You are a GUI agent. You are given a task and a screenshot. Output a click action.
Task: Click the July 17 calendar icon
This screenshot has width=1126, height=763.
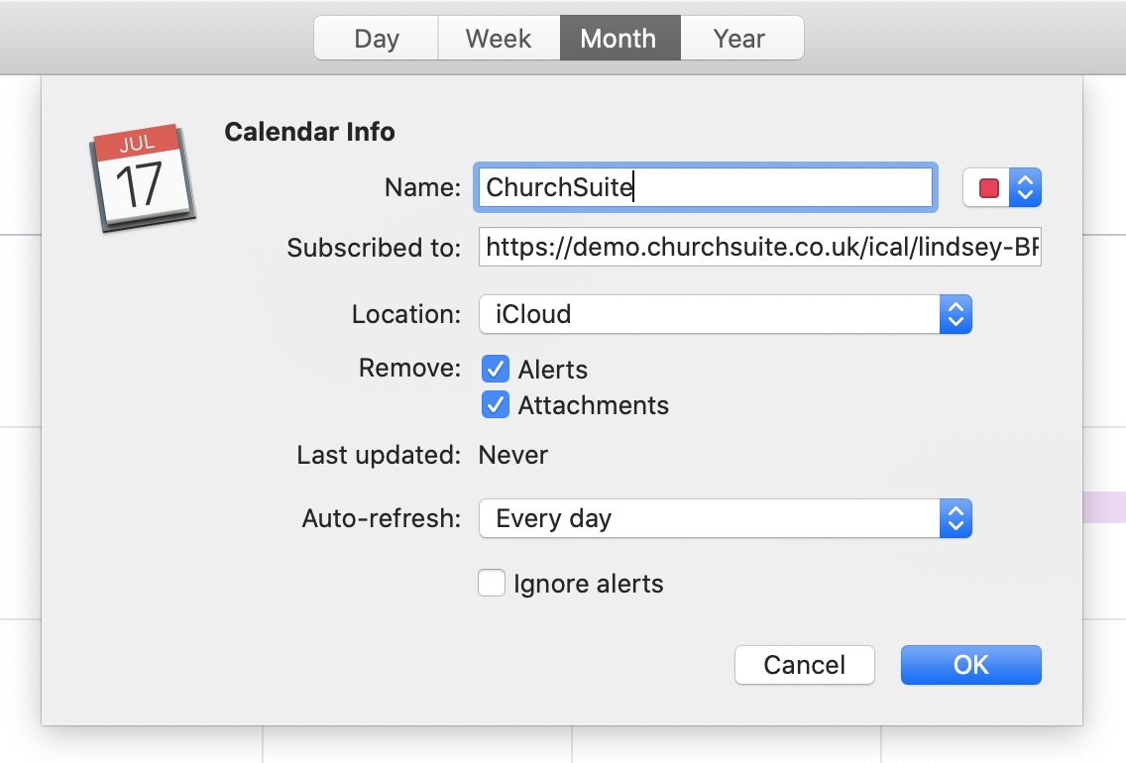[x=140, y=174]
